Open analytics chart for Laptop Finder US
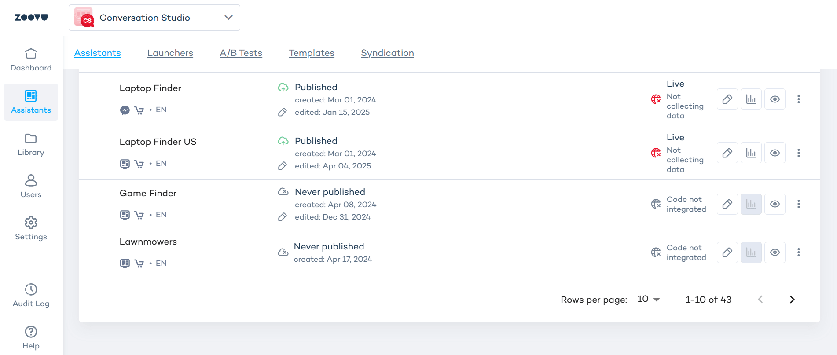The image size is (837, 355). click(x=751, y=153)
